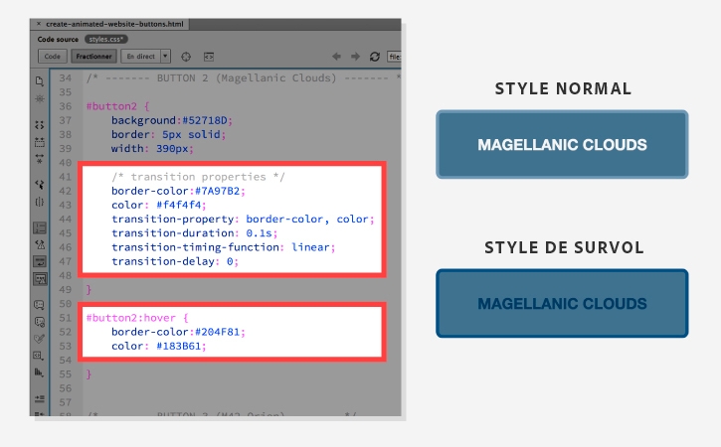Click the En direct live view button
The image size is (721, 447).
(x=140, y=57)
